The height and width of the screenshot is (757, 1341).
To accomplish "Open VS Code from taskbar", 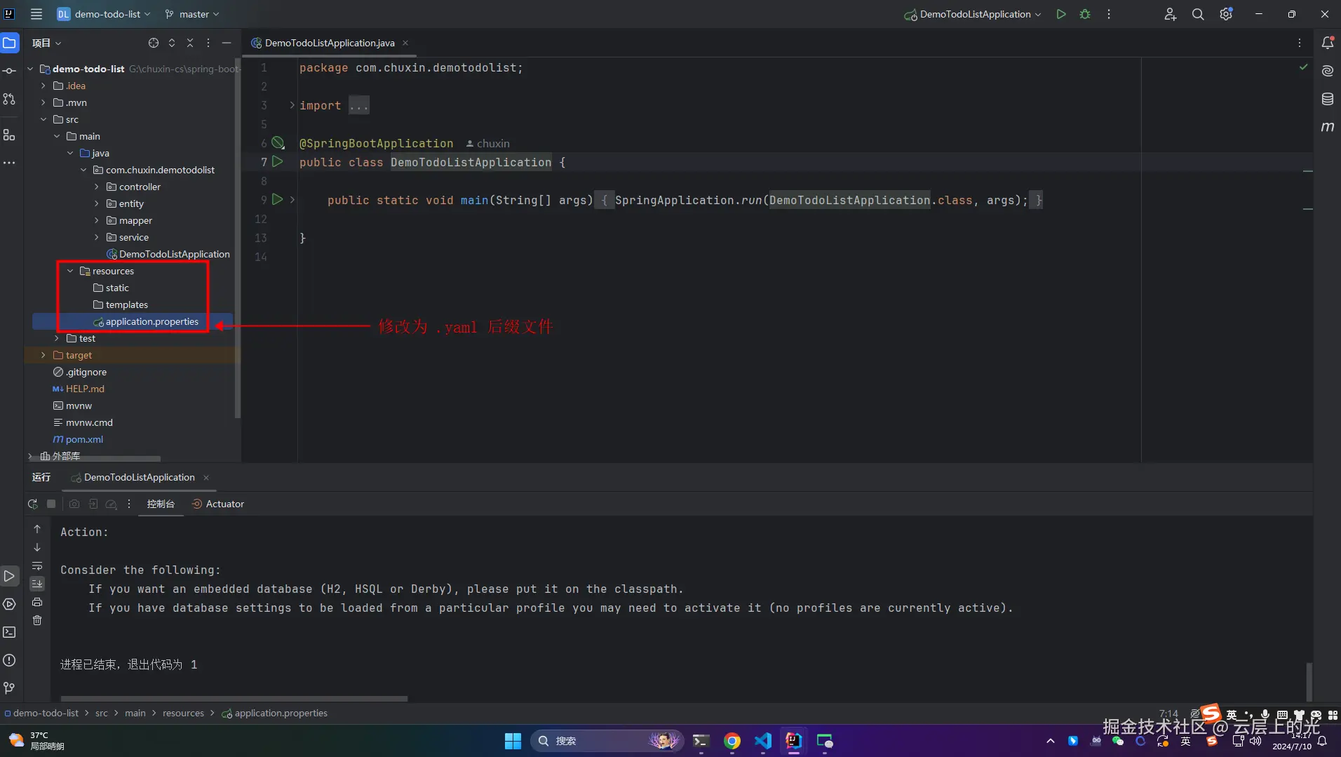I will tap(763, 741).
